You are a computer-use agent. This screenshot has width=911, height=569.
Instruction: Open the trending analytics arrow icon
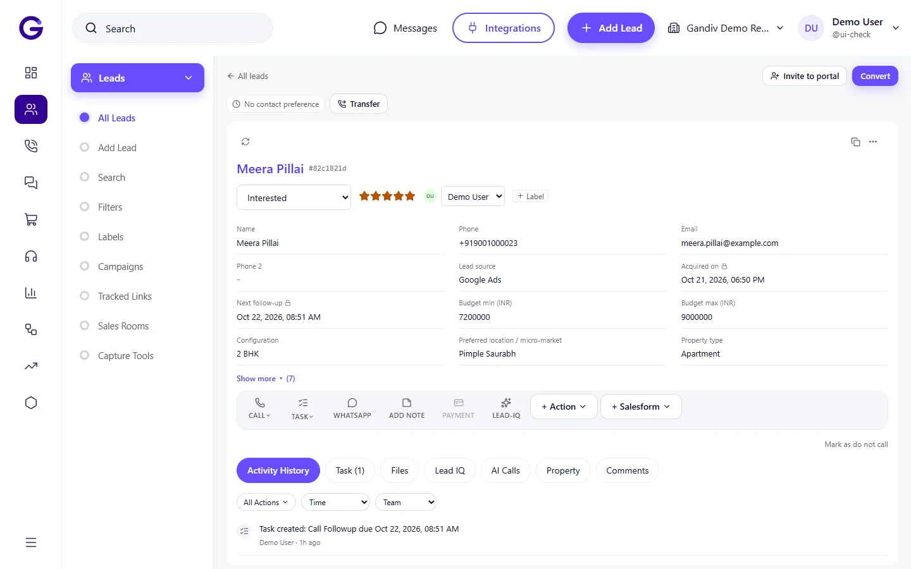[x=31, y=366]
